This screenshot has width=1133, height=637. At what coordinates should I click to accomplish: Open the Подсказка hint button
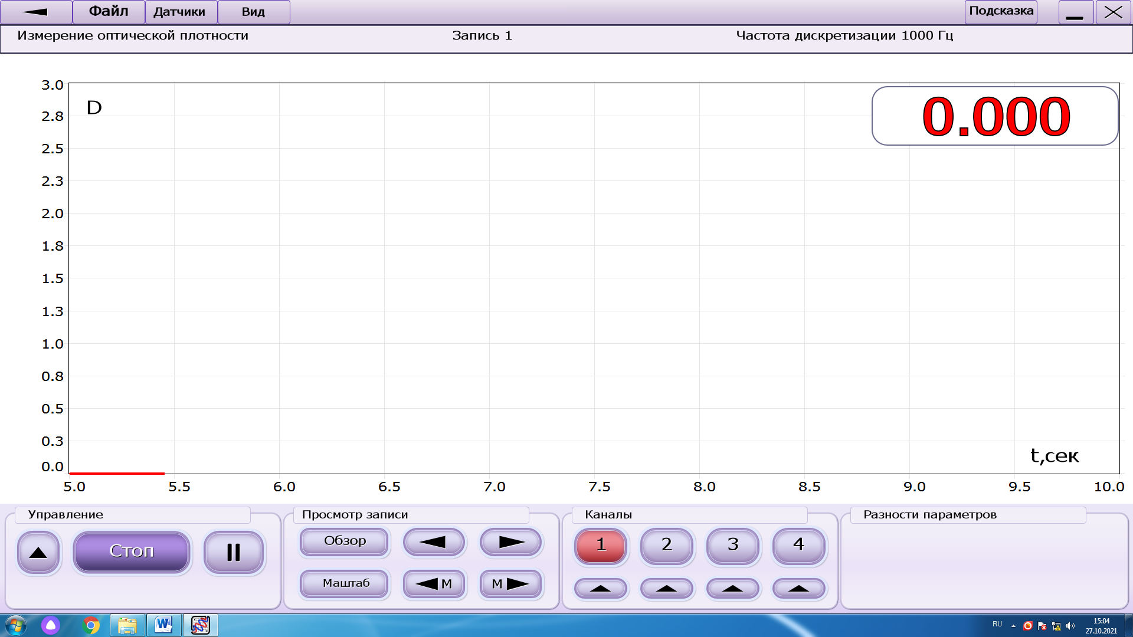tap(1001, 12)
